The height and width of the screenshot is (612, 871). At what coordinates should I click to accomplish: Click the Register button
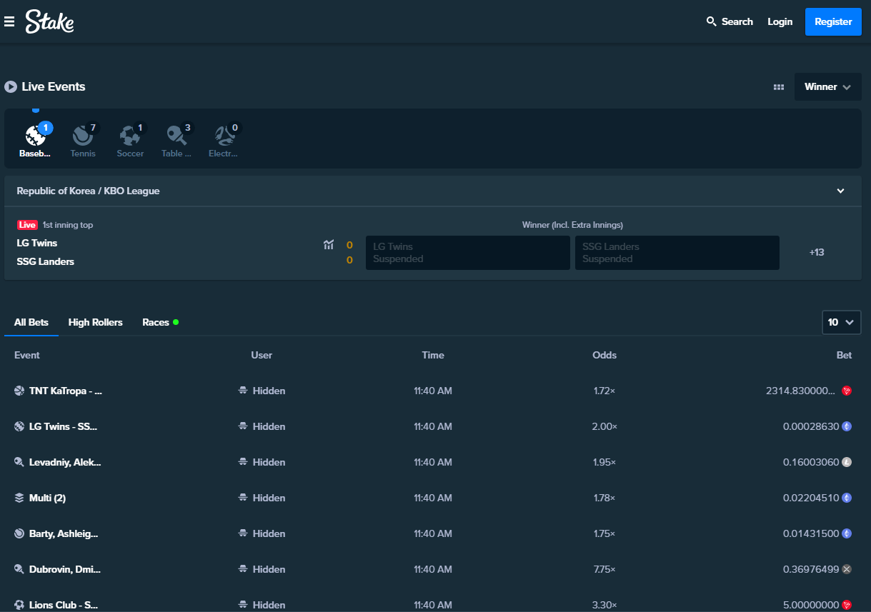tap(833, 21)
